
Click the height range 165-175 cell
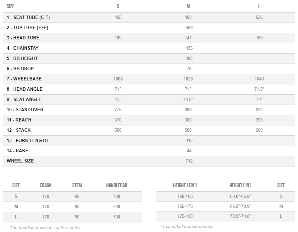click(x=185, y=206)
